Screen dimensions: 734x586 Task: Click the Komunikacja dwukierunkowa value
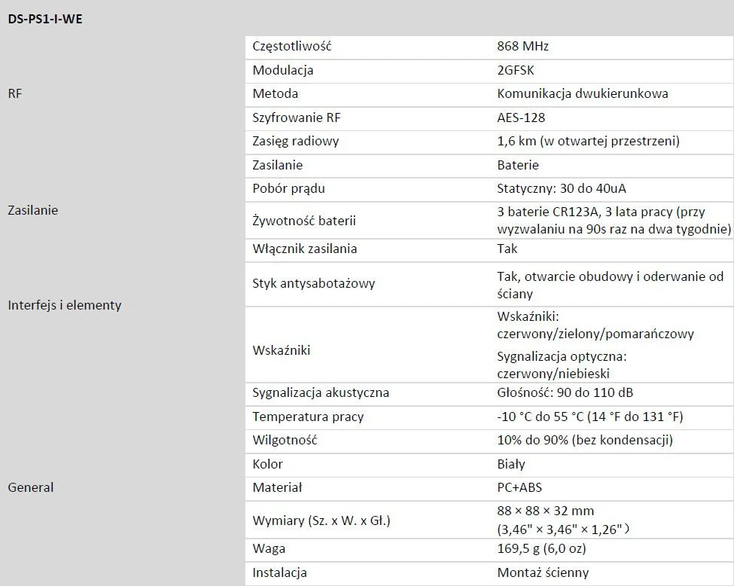pos(582,93)
